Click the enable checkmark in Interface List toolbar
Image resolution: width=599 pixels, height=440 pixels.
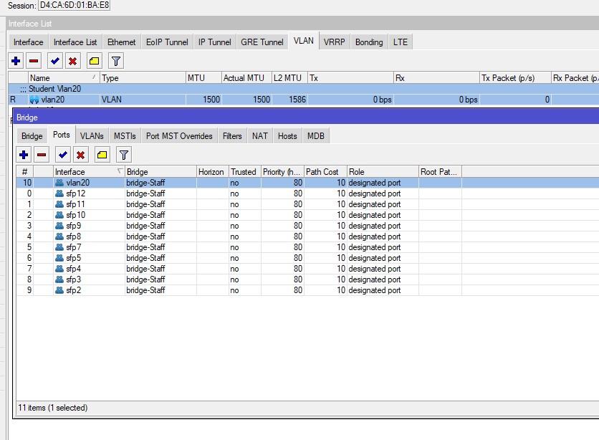point(55,61)
